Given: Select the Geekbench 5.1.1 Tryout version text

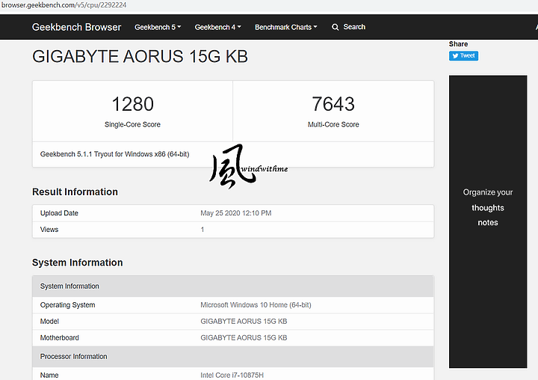Looking at the screenshot, I should [114, 154].
